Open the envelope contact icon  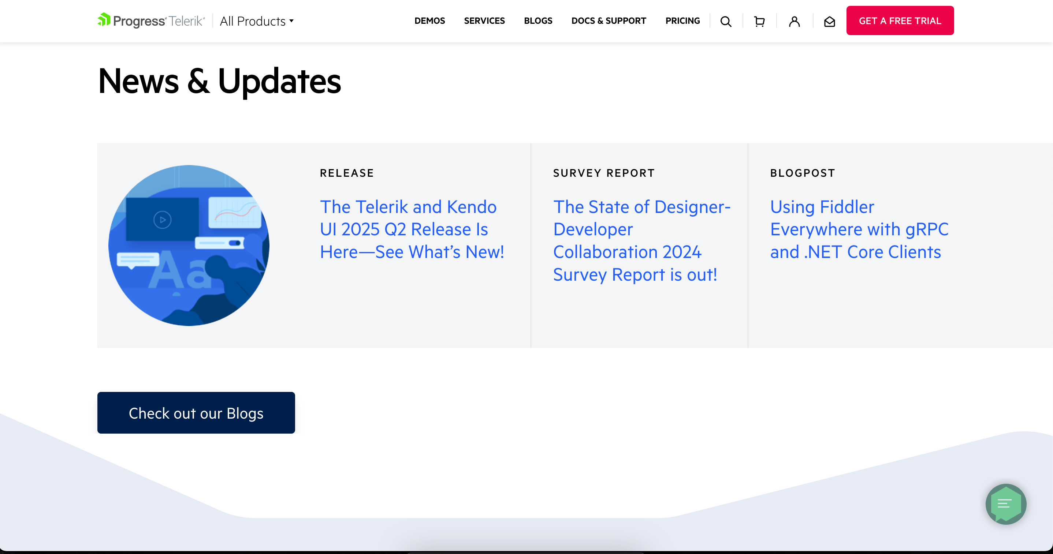(x=829, y=21)
